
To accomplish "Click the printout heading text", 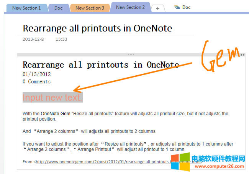I will click(x=101, y=65).
